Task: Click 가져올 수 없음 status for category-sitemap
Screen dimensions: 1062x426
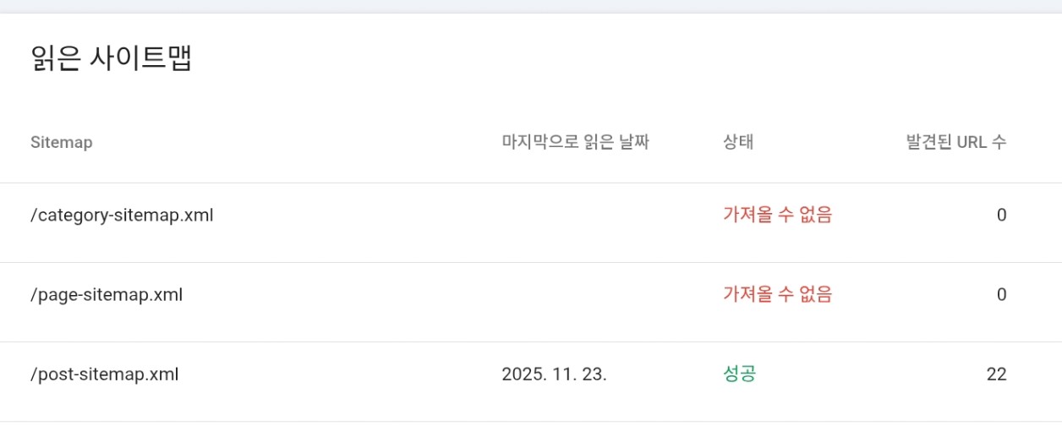Action: (x=777, y=216)
